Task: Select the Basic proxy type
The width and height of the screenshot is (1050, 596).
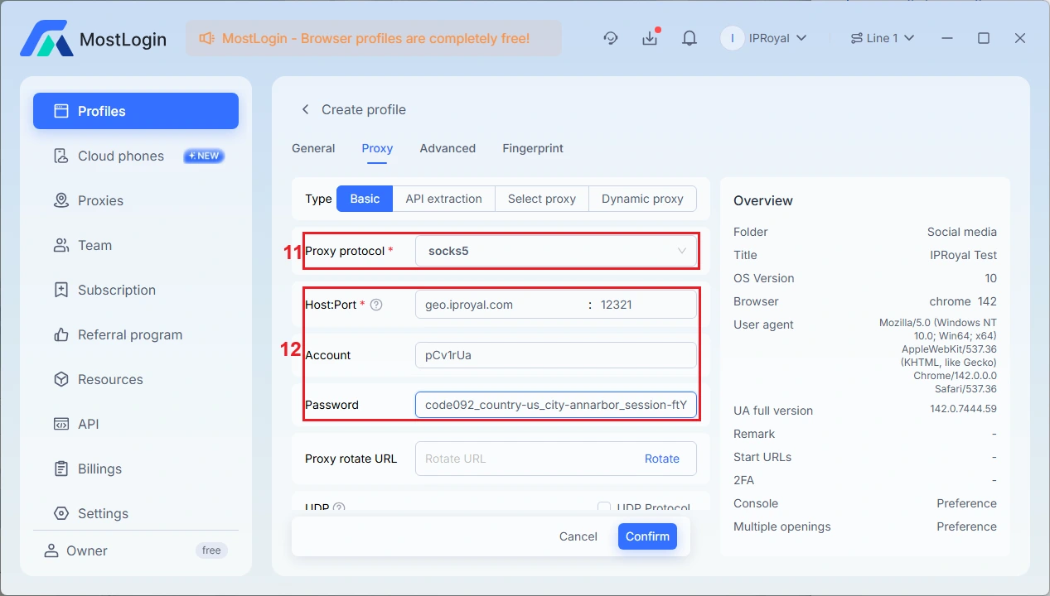Action: (365, 199)
